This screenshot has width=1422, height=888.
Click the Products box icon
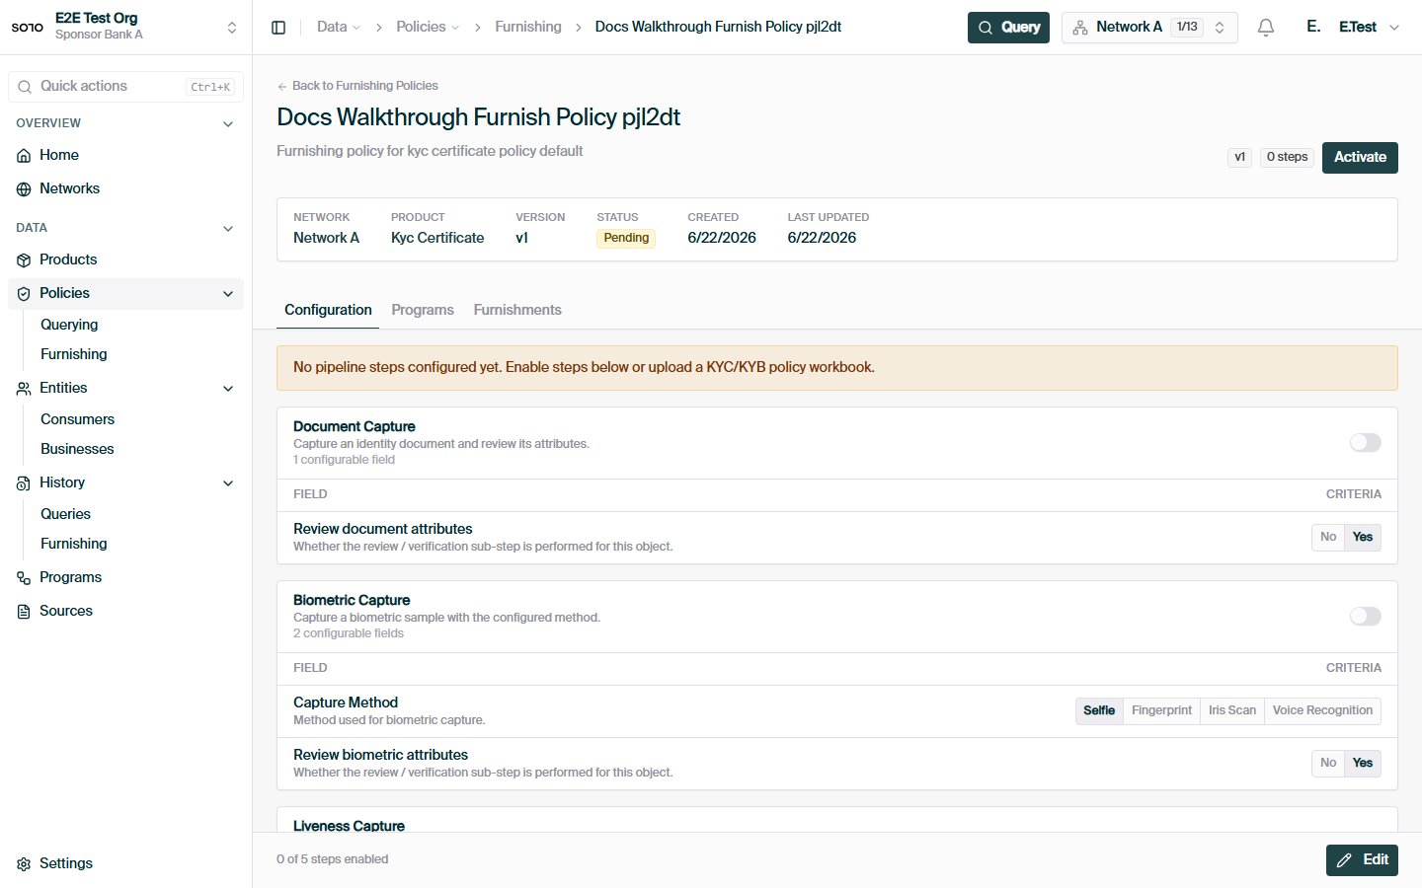click(24, 260)
